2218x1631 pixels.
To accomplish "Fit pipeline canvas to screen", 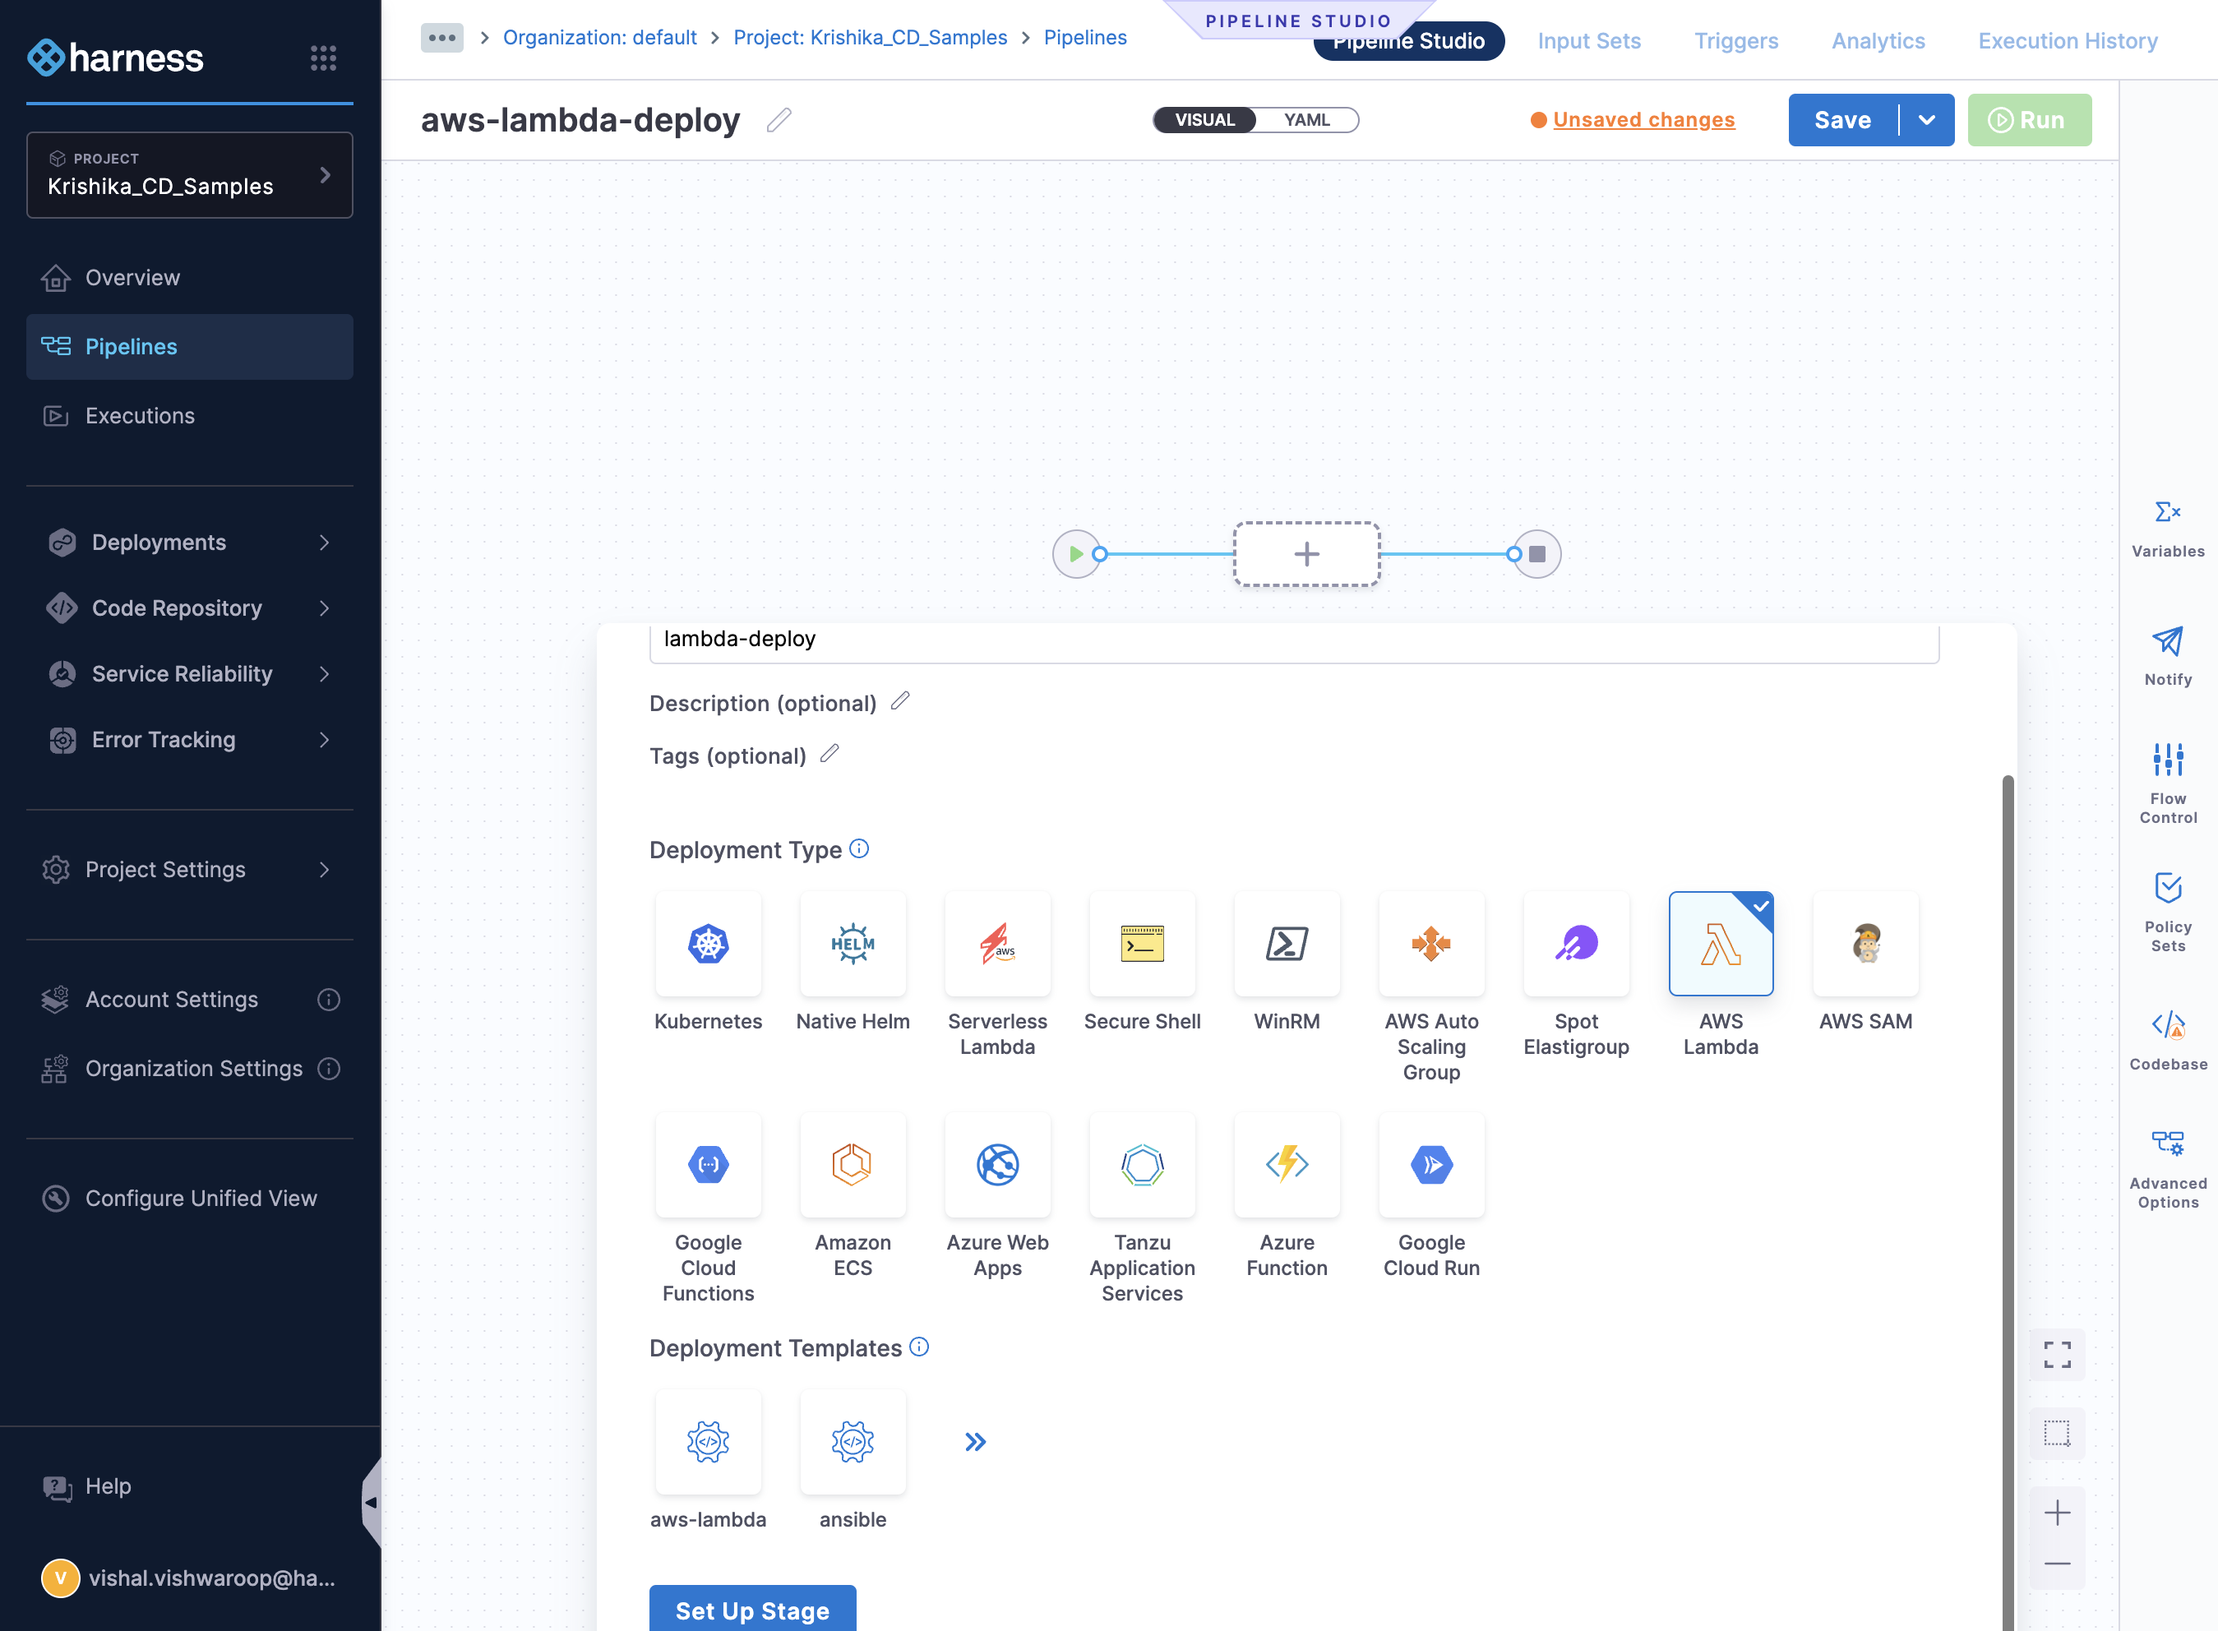I will click(x=2056, y=1354).
